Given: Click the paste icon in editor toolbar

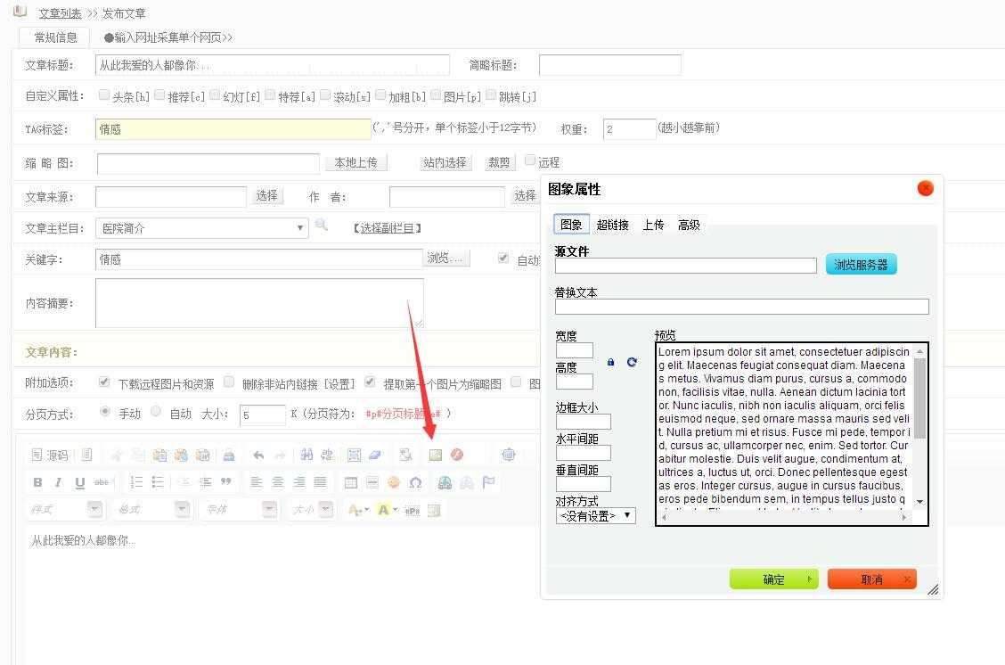Looking at the screenshot, I should [159, 455].
